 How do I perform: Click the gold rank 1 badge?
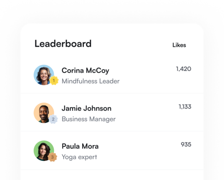54,81
